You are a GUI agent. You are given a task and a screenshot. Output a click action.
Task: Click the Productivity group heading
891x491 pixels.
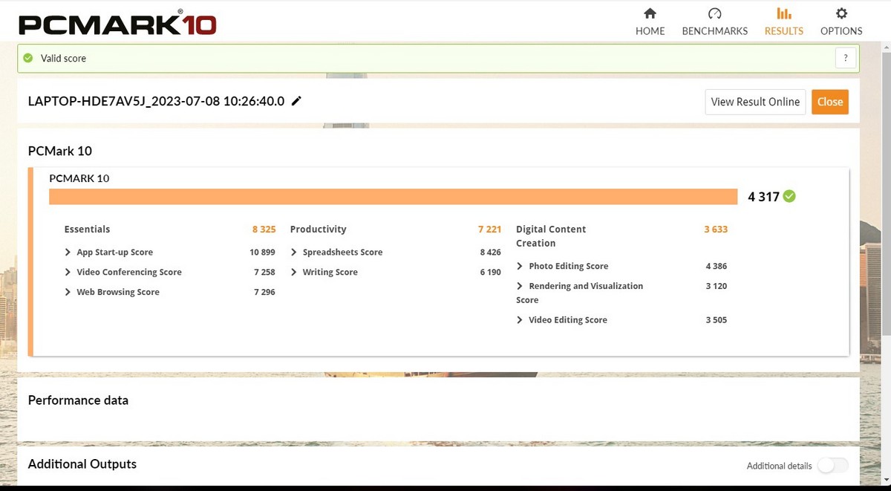[318, 230]
